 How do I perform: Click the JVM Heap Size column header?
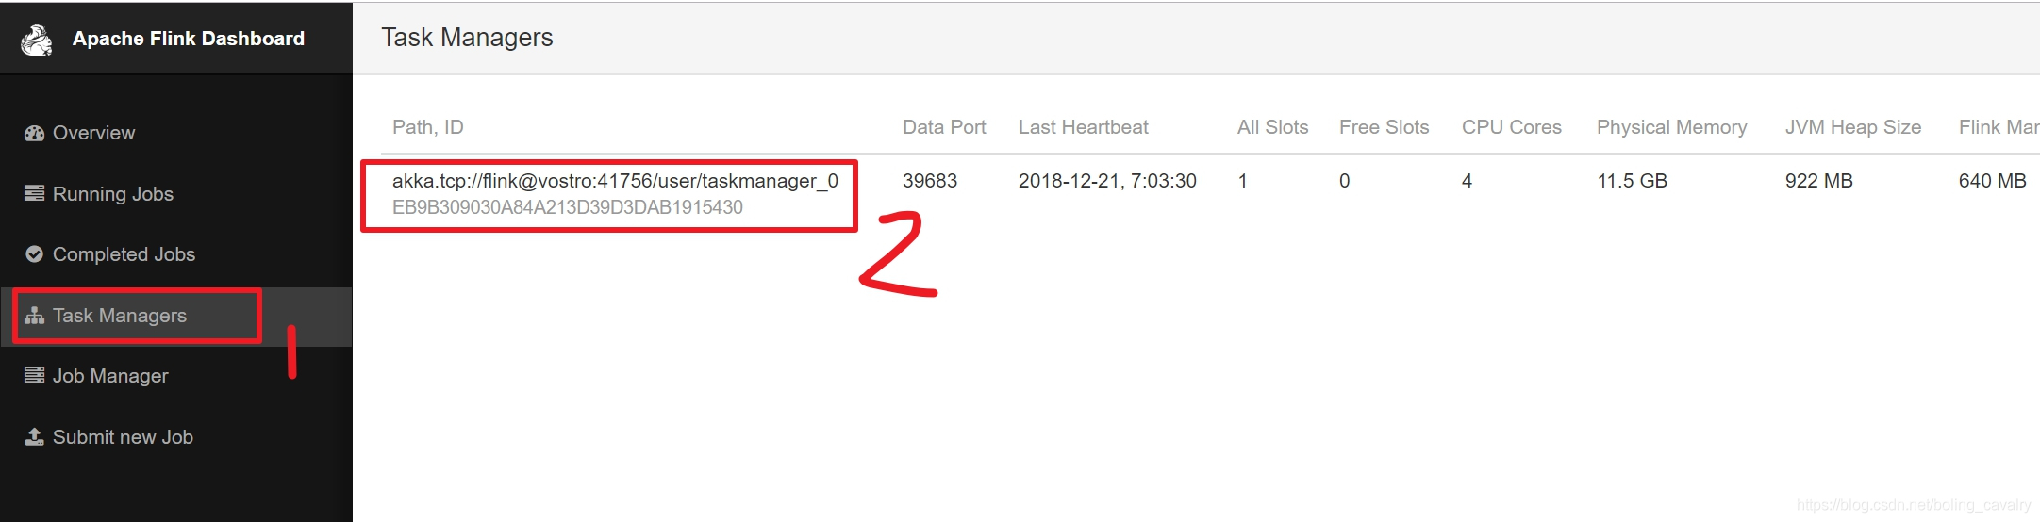(x=1852, y=127)
